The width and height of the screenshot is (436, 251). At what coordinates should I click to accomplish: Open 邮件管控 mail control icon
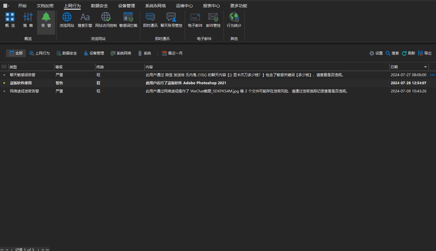click(213, 20)
